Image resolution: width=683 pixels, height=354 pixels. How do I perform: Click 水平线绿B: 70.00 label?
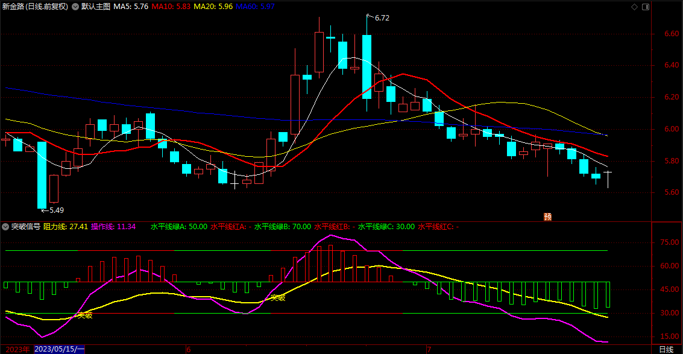click(283, 227)
